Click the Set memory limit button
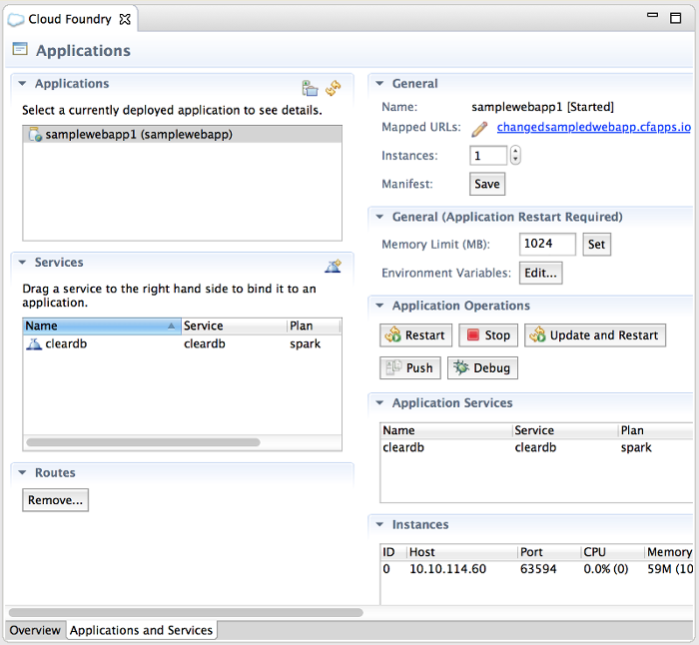Viewport: 699px width, 645px height. coord(596,245)
